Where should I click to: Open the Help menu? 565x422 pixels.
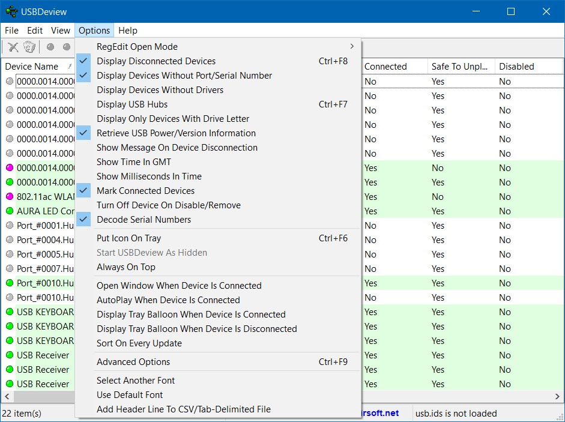[128, 31]
